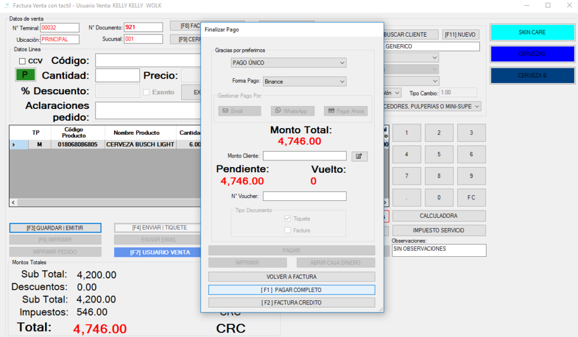
Task: Open the PAGO ÚNICO dropdown
Action: tap(288, 63)
